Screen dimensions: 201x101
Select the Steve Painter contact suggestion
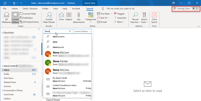click(67, 63)
